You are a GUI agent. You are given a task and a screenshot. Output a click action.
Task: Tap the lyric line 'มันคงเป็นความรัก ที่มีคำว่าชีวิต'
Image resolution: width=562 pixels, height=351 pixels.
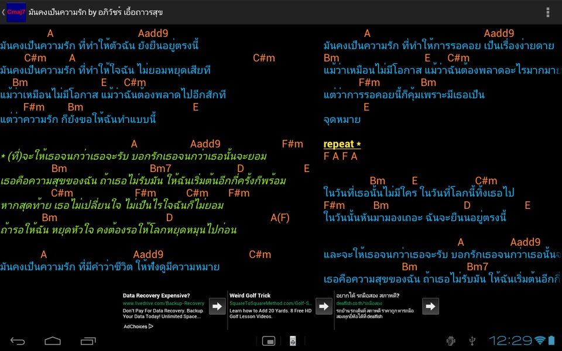109,267
